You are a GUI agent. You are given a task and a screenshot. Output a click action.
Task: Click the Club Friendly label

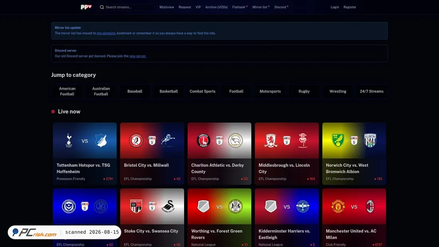point(336,245)
